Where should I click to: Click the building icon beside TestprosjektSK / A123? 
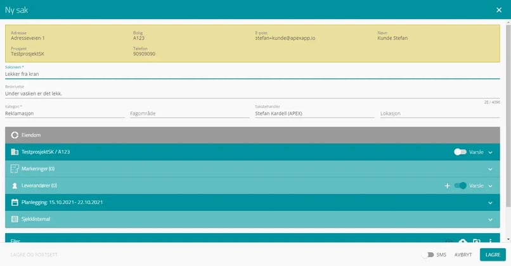15,152
